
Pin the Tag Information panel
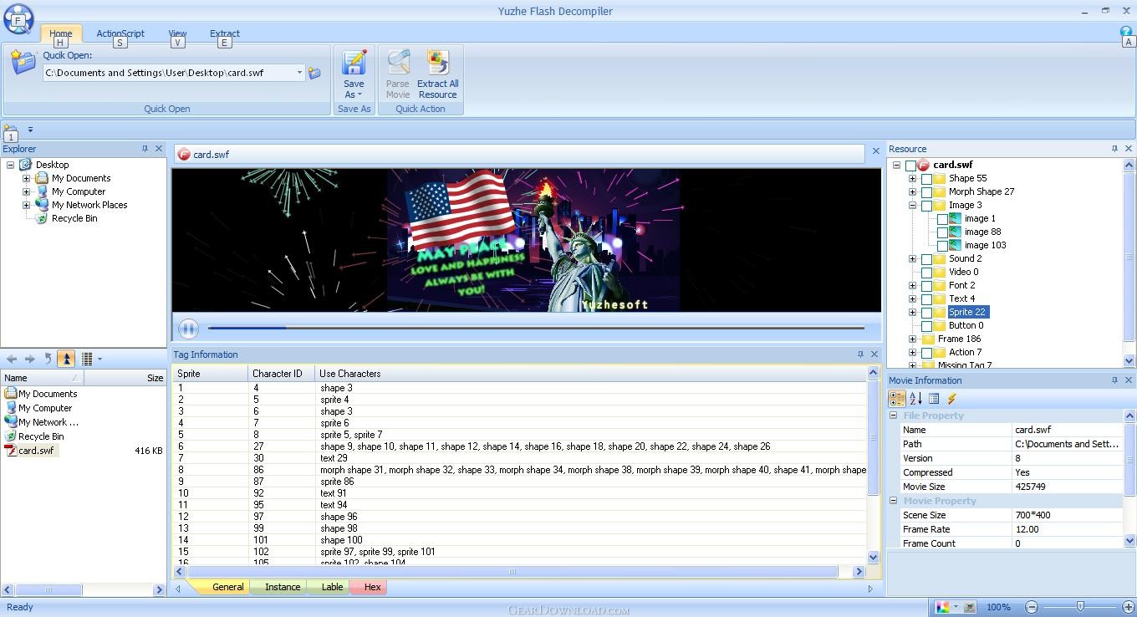point(860,354)
